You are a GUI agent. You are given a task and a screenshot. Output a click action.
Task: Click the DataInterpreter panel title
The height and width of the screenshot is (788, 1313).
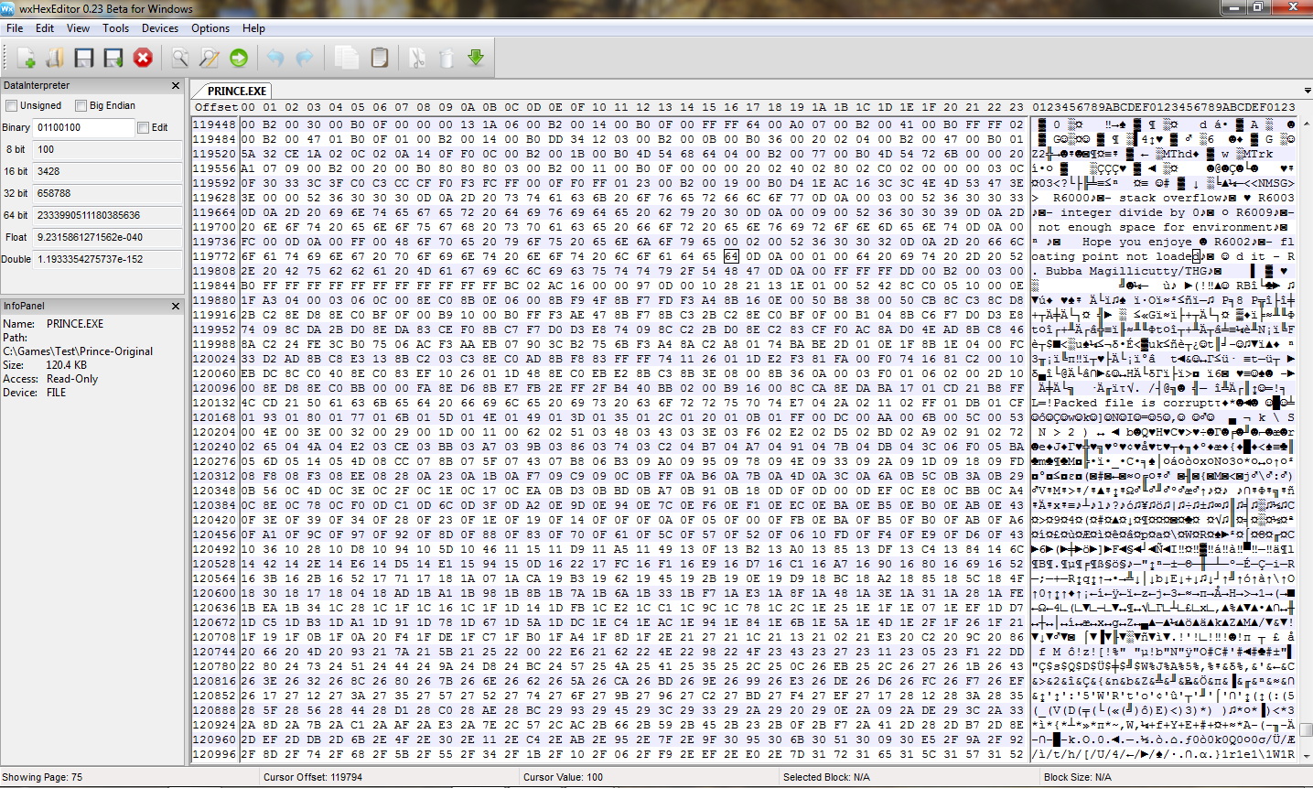(x=37, y=86)
